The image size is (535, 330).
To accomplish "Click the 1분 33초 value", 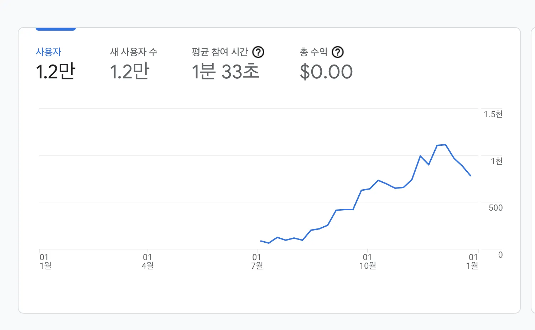I will pos(225,72).
